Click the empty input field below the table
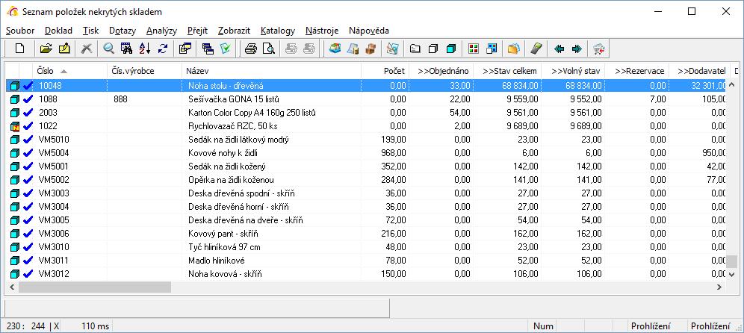Screen dimensions: 744x333 point(197,308)
